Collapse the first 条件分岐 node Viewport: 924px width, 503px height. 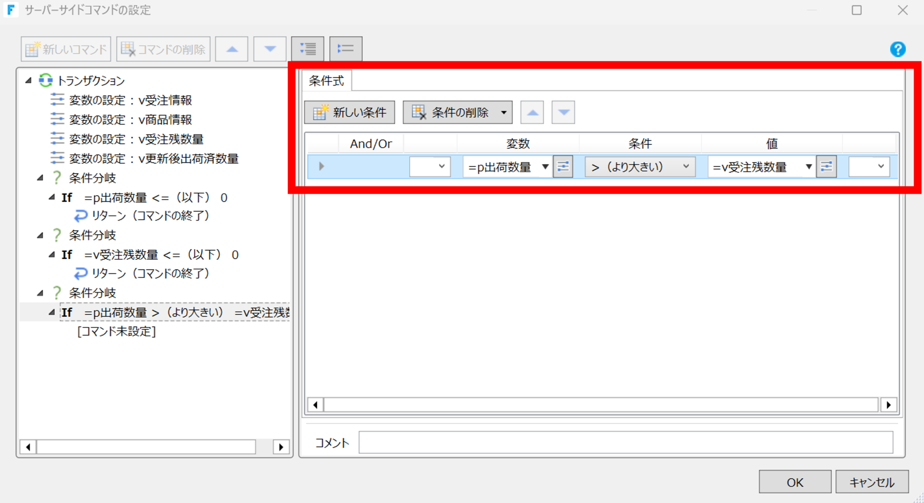pyautogui.click(x=40, y=178)
